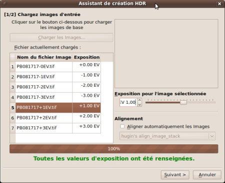Click the Exposition column header
The image size is (225, 183).
[x=86, y=57]
